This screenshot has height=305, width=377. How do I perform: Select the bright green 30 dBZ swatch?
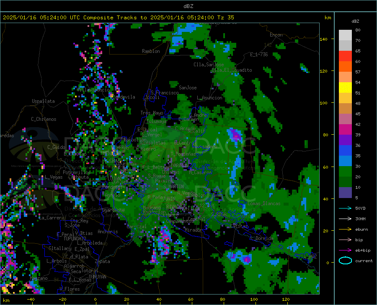(x=345, y=172)
